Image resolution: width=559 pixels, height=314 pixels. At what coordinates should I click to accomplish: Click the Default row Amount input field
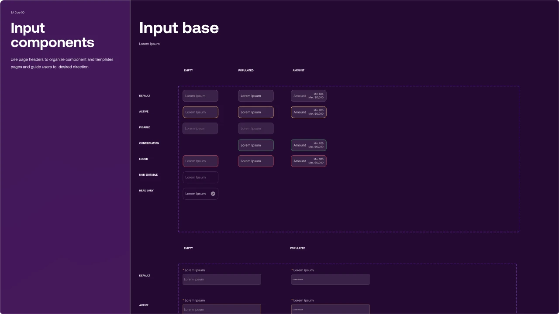click(308, 96)
